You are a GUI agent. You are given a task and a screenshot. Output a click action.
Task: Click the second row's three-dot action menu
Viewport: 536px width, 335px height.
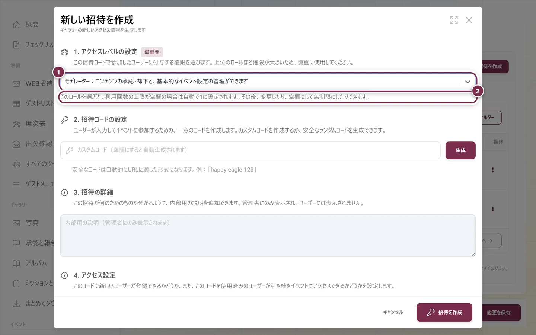coord(493,209)
